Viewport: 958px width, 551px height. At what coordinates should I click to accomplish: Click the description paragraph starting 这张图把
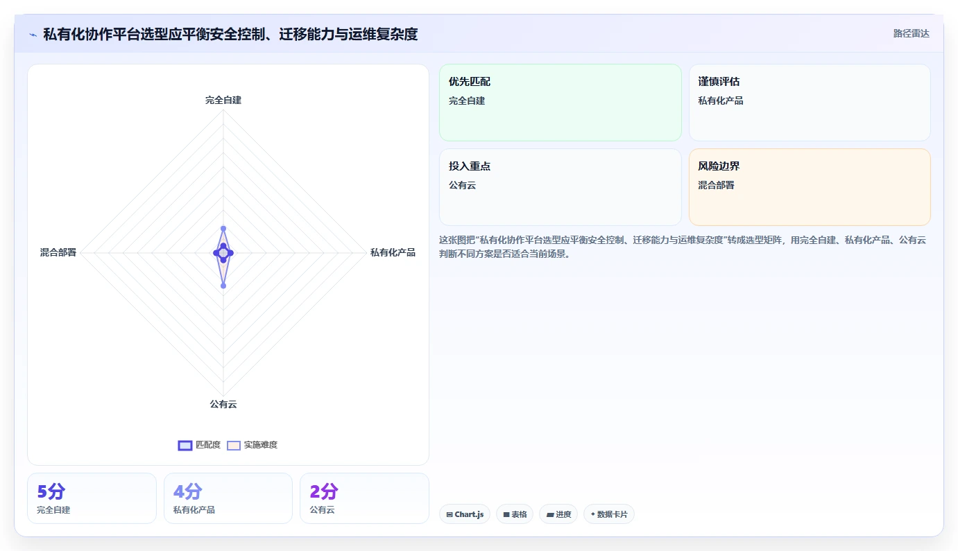point(683,247)
